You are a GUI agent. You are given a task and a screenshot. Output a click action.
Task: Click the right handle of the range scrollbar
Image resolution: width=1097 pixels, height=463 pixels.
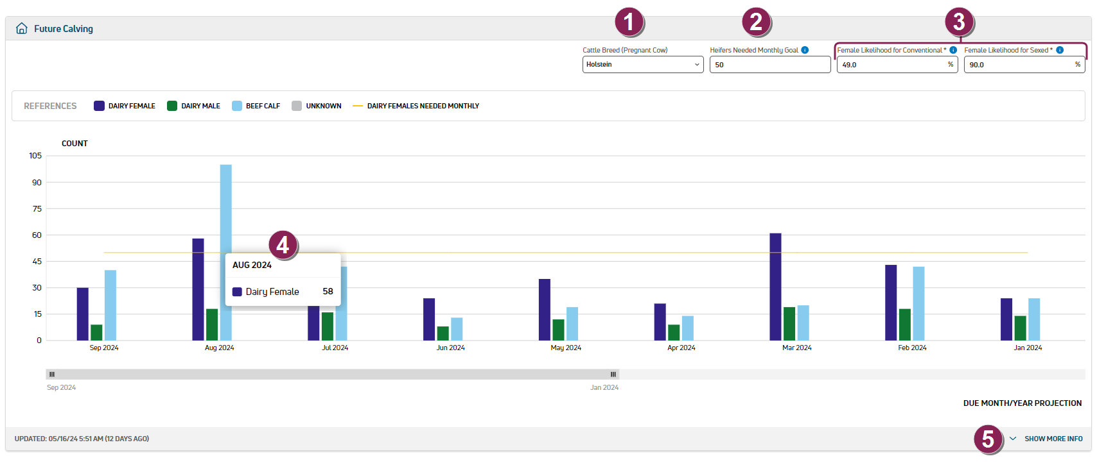[x=613, y=374]
